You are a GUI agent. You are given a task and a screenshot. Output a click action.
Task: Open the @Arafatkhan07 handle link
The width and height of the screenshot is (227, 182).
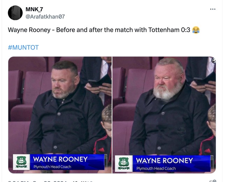pyautogui.click(x=45, y=16)
